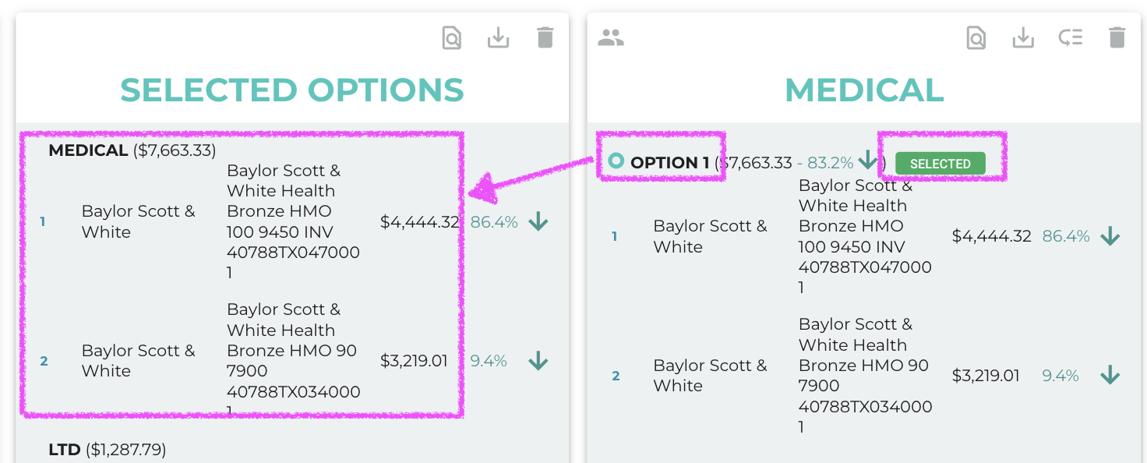Expand plan 1 arrow in Medical panel
Screen dimensions: 1147x463
(x=1110, y=237)
